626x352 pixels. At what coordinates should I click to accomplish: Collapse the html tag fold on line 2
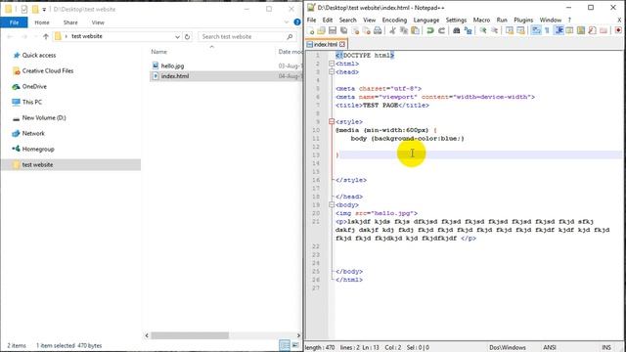click(332, 64)
